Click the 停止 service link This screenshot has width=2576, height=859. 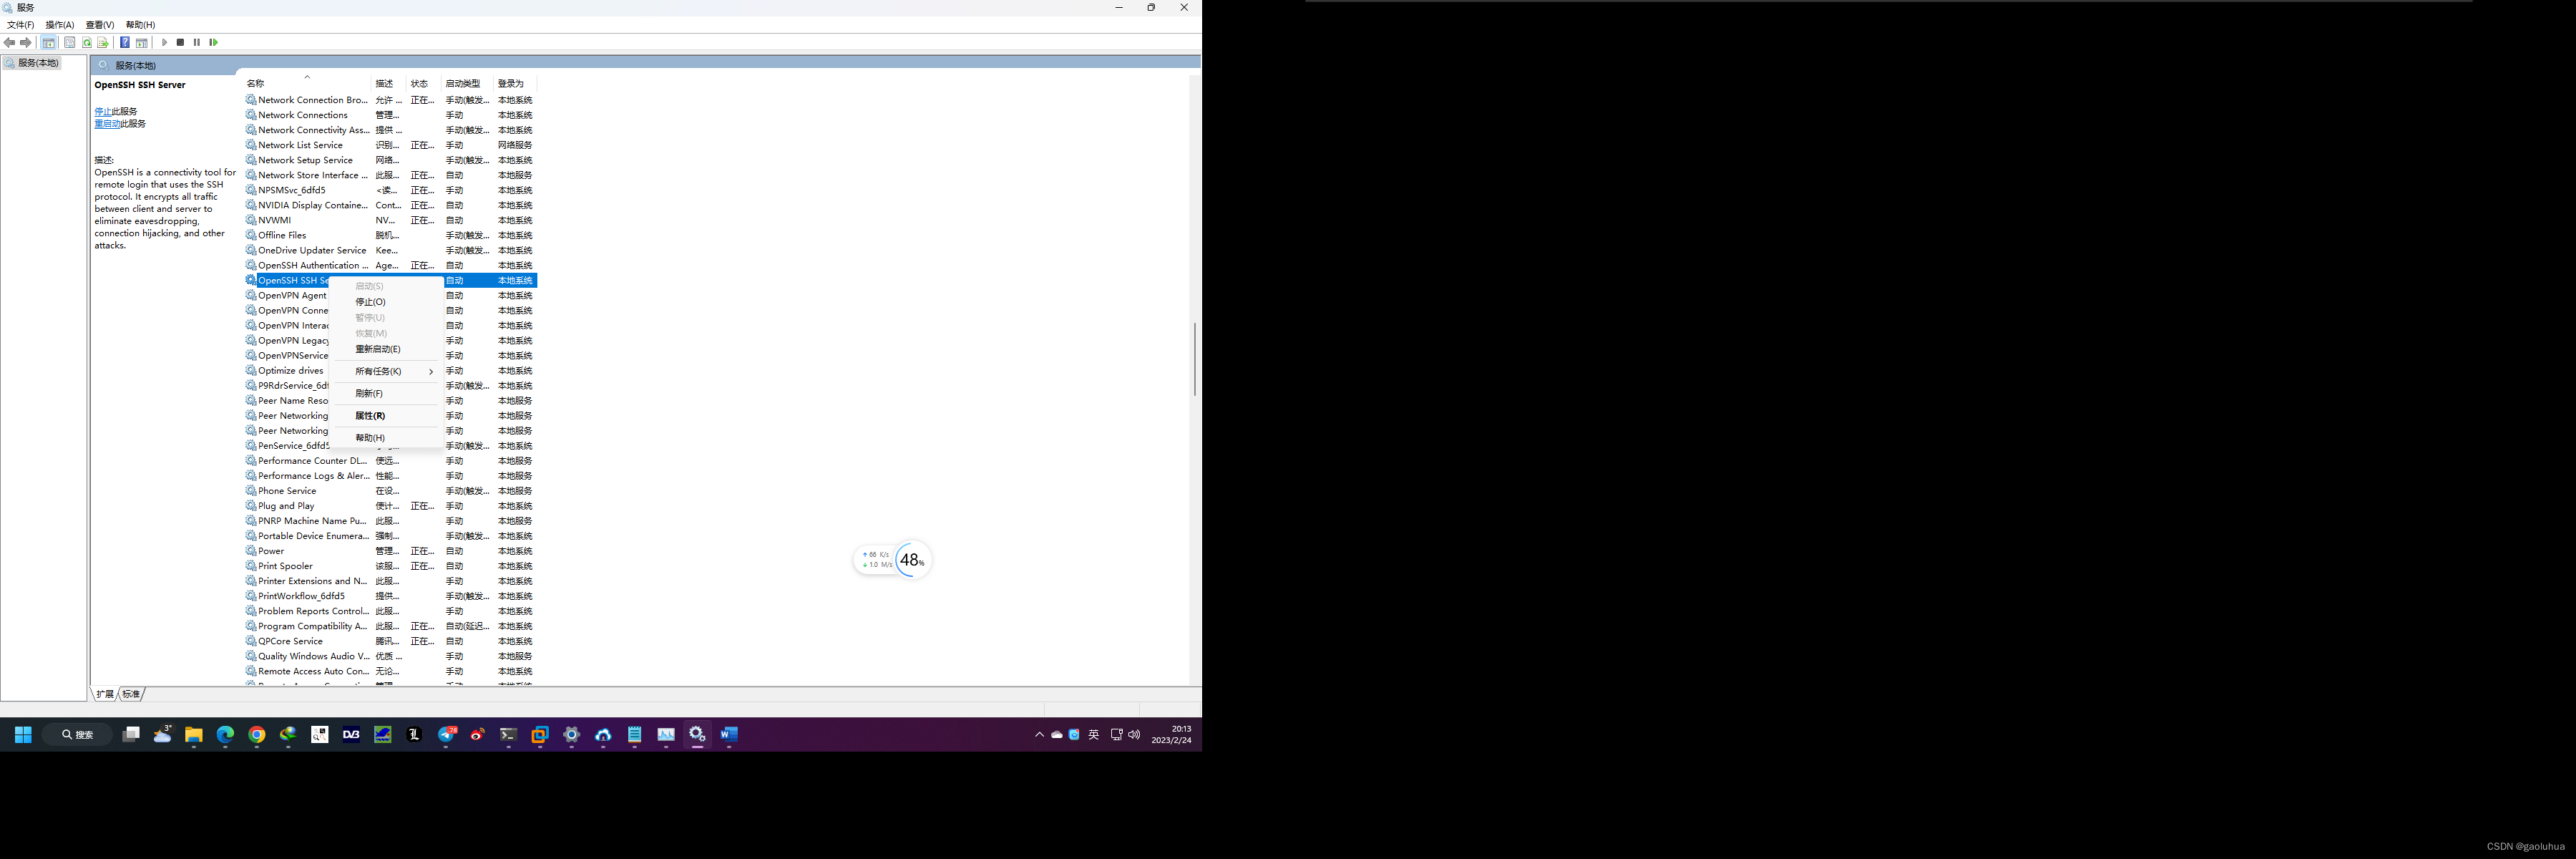point(102,112)
